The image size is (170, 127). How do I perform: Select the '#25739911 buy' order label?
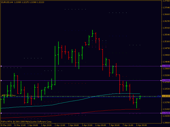click(8, 95)
